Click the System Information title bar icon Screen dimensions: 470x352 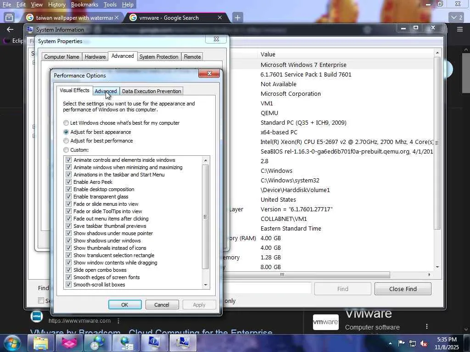30,29
